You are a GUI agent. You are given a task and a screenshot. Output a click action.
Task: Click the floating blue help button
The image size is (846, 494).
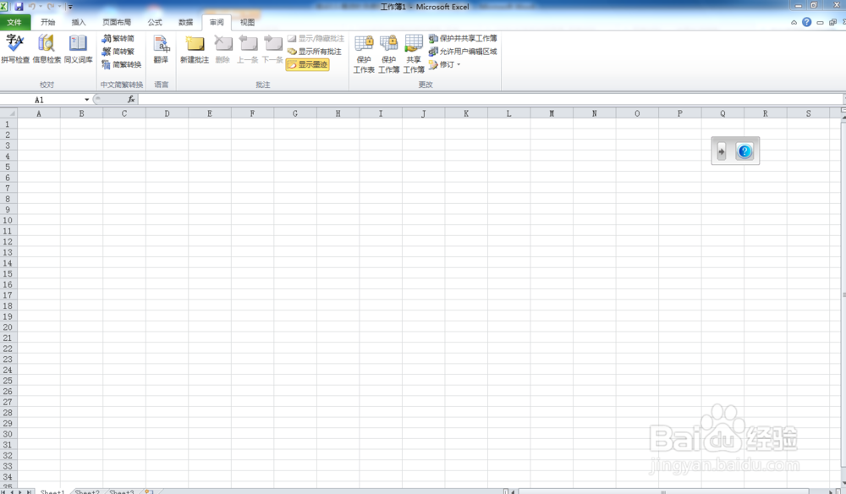click(x=744, y=151)
